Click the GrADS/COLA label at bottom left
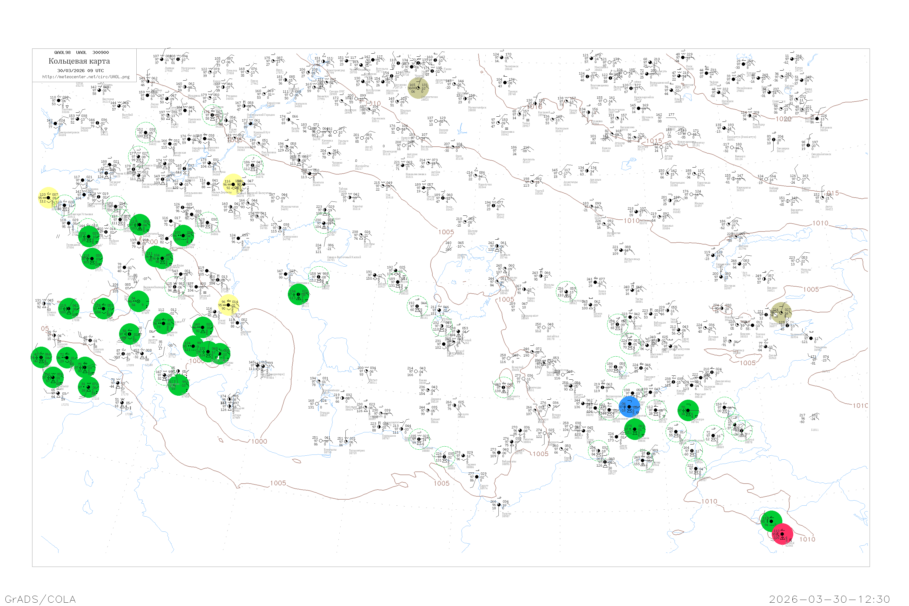 (40, 599)
